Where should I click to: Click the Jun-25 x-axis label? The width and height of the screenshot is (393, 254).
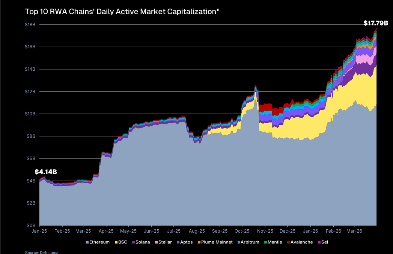click(x=151, y=231)
